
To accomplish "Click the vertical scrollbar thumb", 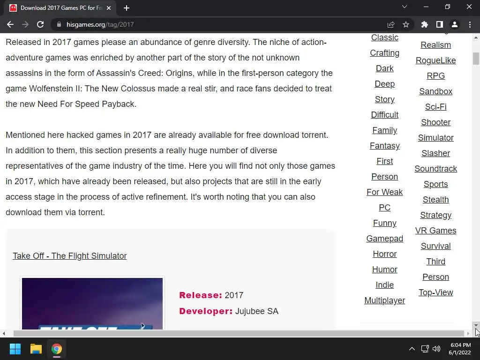I will 476,59.
